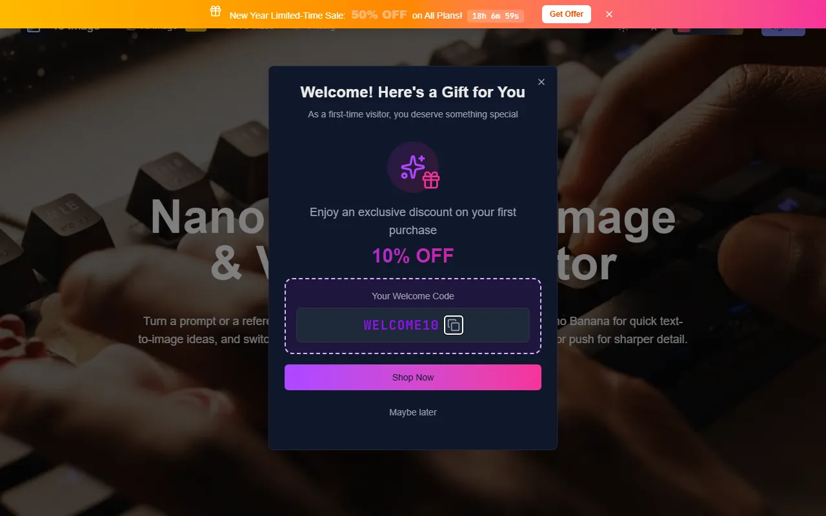Click the purple sign-in button behind banner
This screenshot has height=516, width=826.
pyautogui.click(x=783, y=30)
